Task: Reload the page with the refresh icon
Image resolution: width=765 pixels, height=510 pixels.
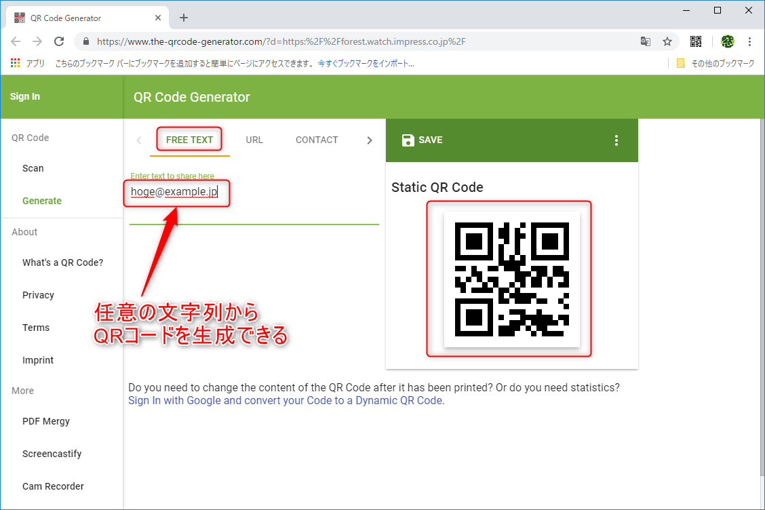Action: point(60,41)
